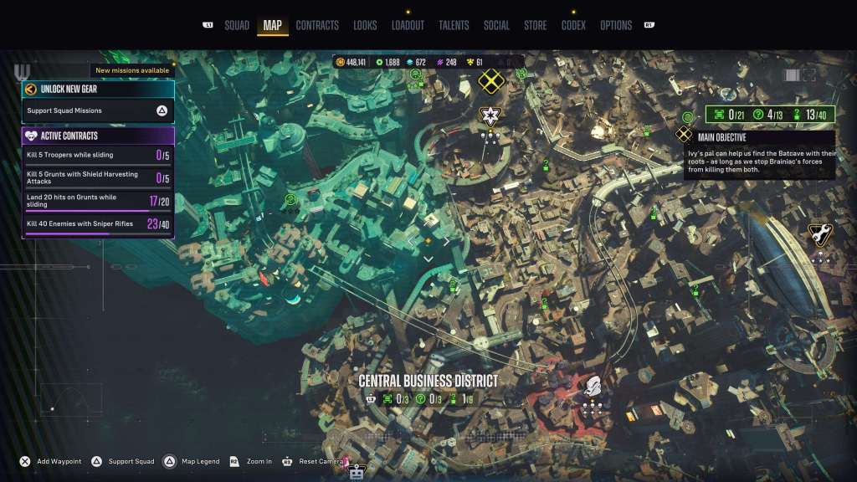The height and width of the screenshot is (482, 857).
Task: Click the R2 Zoom In prompt
Action: [x=250, y=461]
